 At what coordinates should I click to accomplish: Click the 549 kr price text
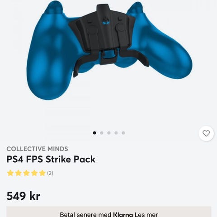point(24,196)
